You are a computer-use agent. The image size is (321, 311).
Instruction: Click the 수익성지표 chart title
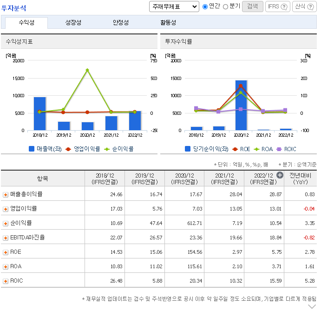pyautogui.click(x=19, y=41)
